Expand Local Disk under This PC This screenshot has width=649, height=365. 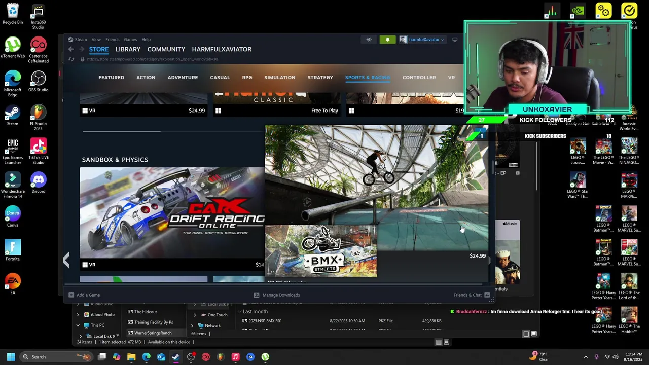point(81,336)
